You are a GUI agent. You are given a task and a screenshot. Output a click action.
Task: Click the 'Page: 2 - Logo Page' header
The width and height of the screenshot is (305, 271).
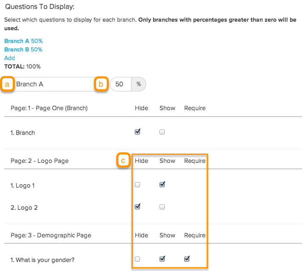coord(40,161)
